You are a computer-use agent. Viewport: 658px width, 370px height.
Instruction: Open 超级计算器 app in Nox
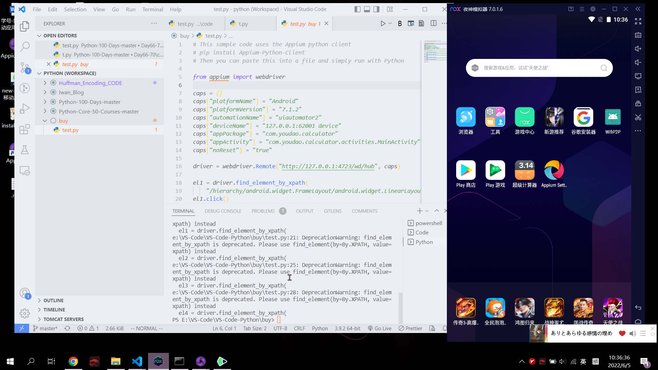524,174
